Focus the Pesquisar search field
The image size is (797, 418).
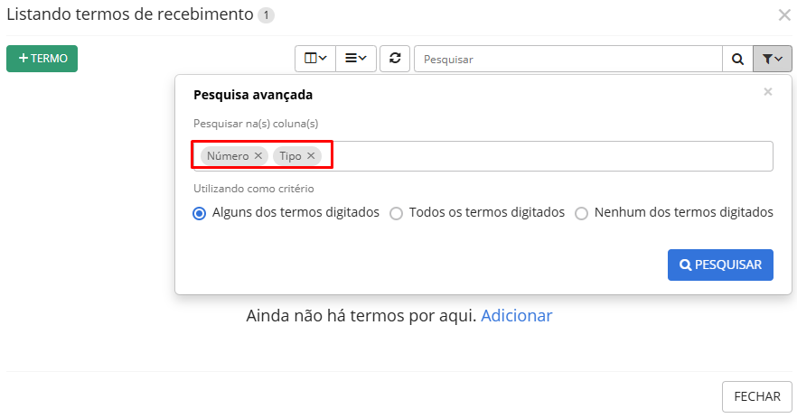pos(568,59)
